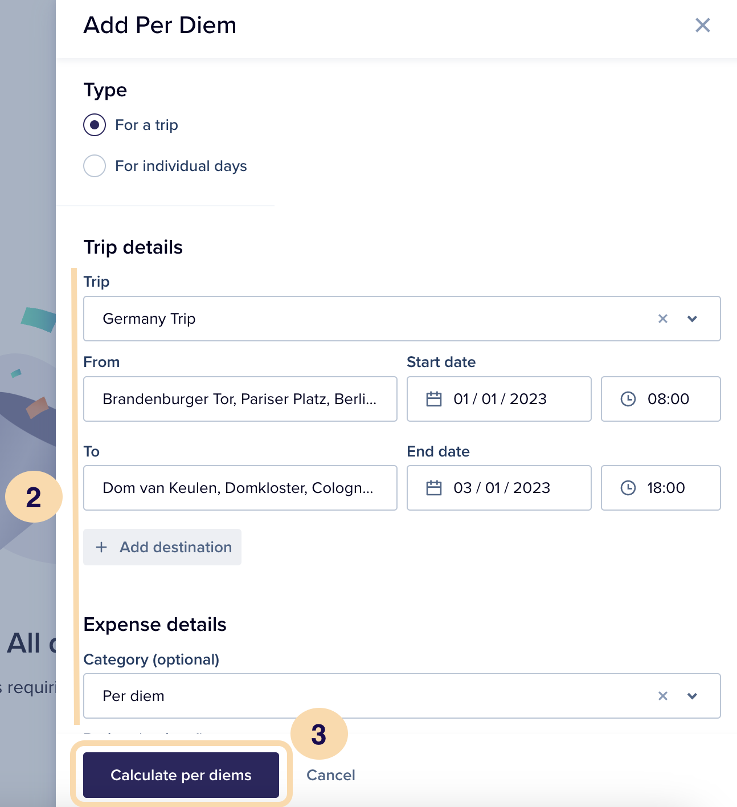Select the 'For a trip' radio option
The image size is (737, 807).
click(x=95, y=125)
